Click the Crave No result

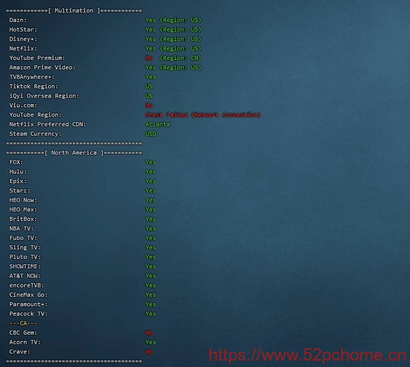pos(149,352)
